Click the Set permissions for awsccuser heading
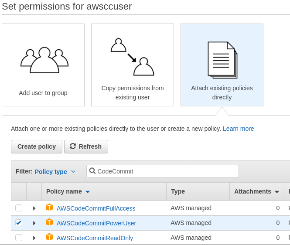Screen dimensions: 290x245 click(67, 7)
